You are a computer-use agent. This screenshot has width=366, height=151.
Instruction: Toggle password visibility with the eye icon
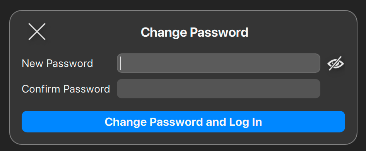pos(336,63)
